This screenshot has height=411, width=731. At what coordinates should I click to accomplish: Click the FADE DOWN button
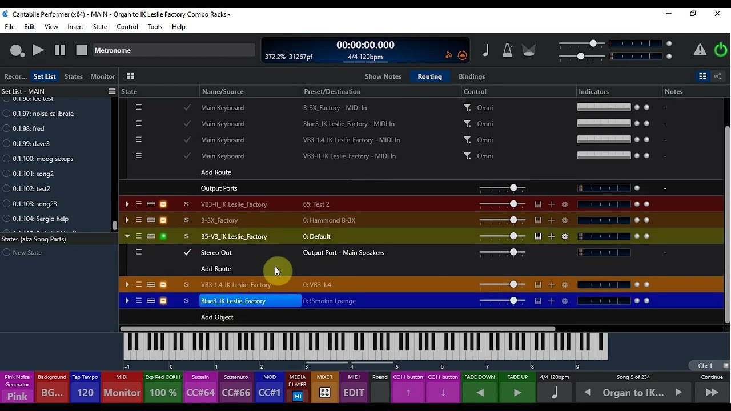click(x=480, y=388)
